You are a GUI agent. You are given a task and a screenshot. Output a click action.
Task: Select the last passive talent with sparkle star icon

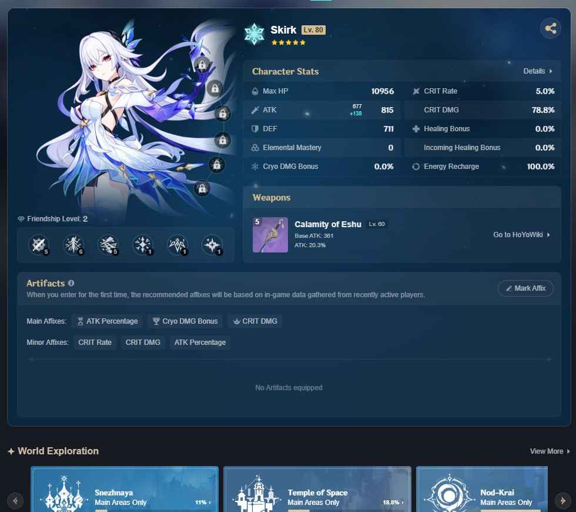pos(212,245)
